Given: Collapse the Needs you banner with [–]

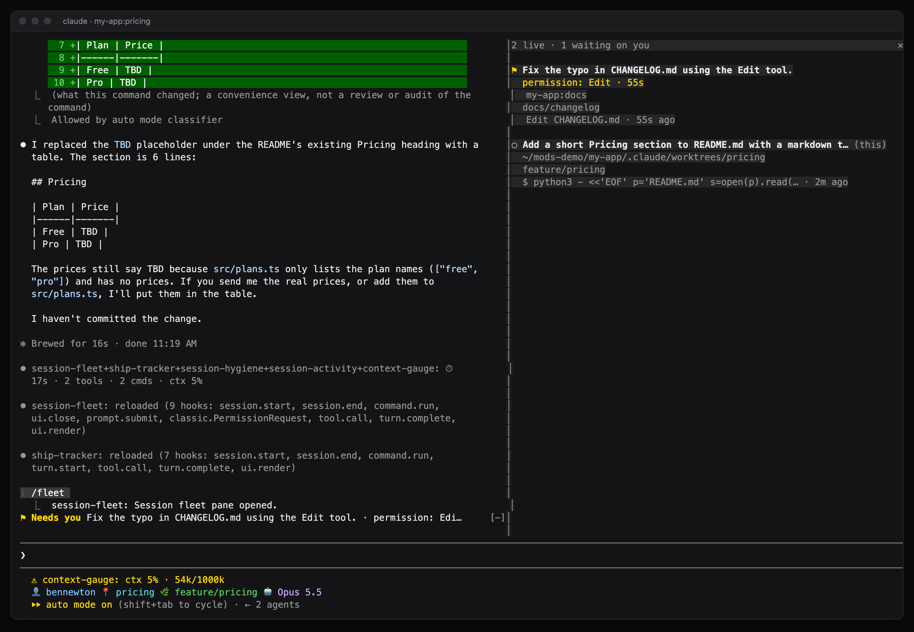Looking at the screenshot, I should 498,518.
